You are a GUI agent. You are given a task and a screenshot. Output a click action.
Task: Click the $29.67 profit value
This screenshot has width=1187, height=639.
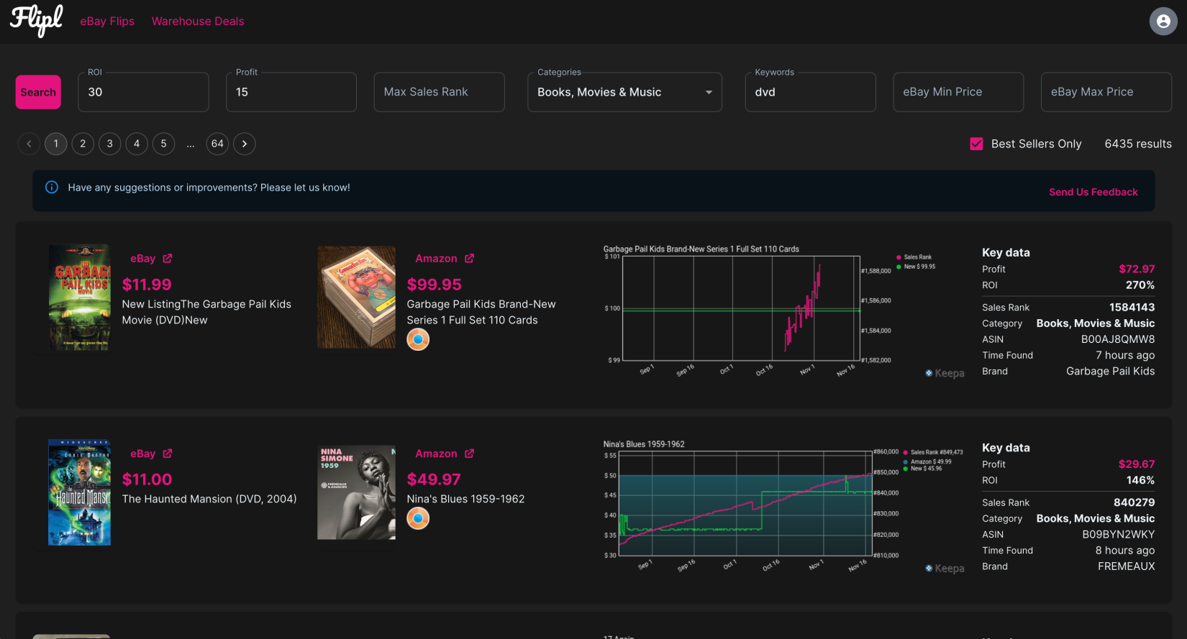(x=1137, y=464)
